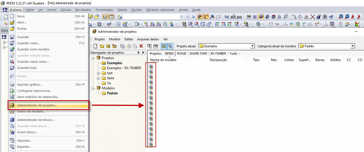The image size is (364, 152).
Task: Click the Abrir folder icon in Ficheiro menu
Action: pyautogui.click(x=12, y=22)
